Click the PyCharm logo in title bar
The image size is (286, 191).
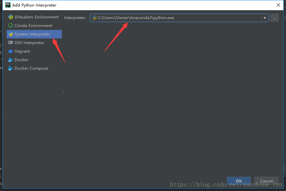[8, 5]
